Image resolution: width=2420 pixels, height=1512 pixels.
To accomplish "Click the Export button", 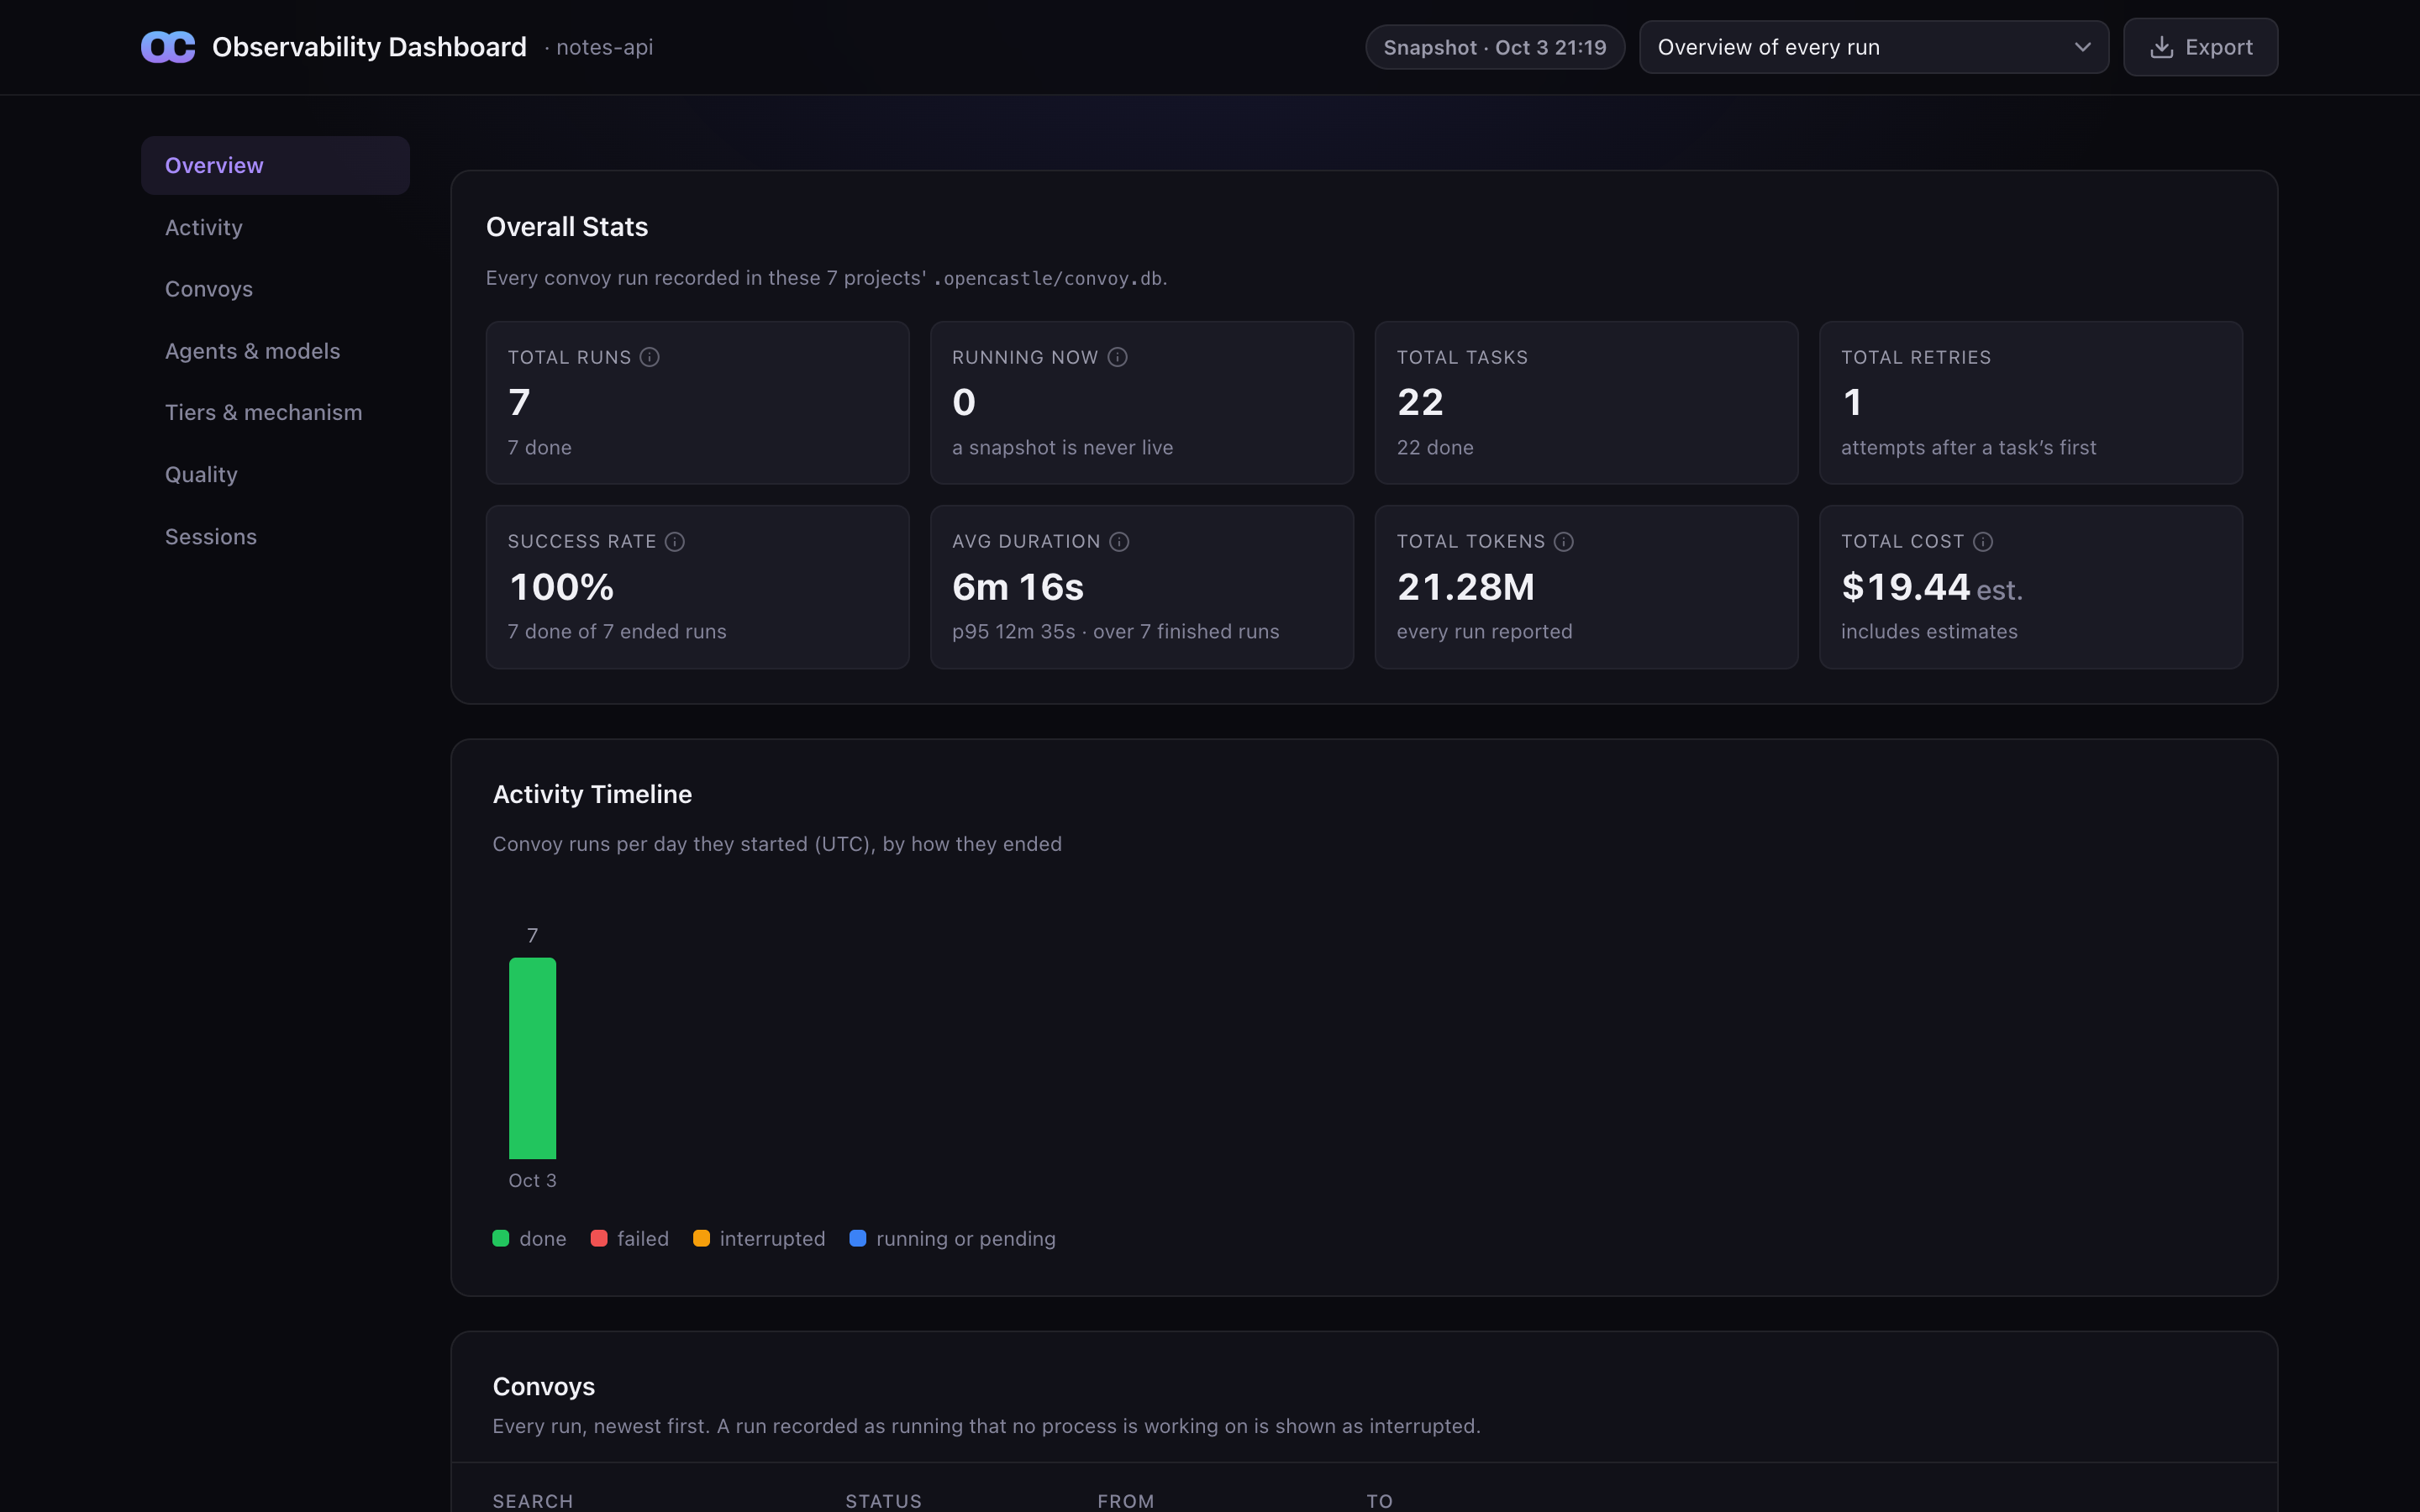I will (x=2200, y=47).
